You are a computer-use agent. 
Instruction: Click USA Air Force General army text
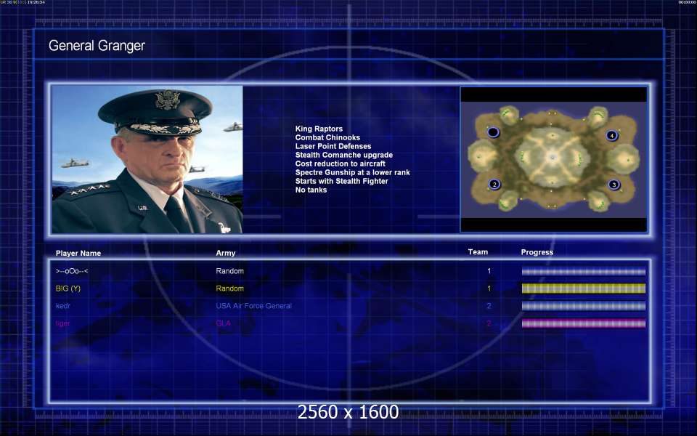254,306
